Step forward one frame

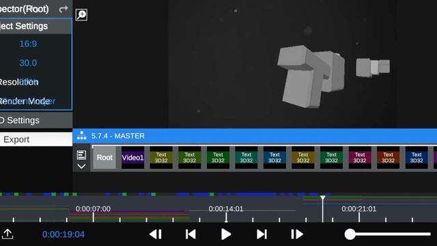point(297,234)
